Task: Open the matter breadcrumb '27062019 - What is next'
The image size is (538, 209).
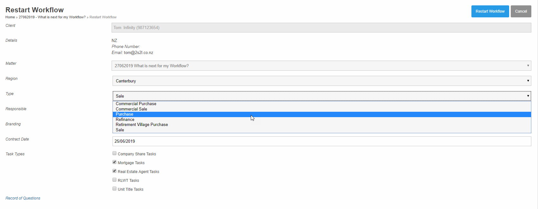Action: tap(52, 17)
